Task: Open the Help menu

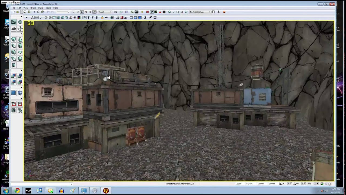Action: coord(55,8)
